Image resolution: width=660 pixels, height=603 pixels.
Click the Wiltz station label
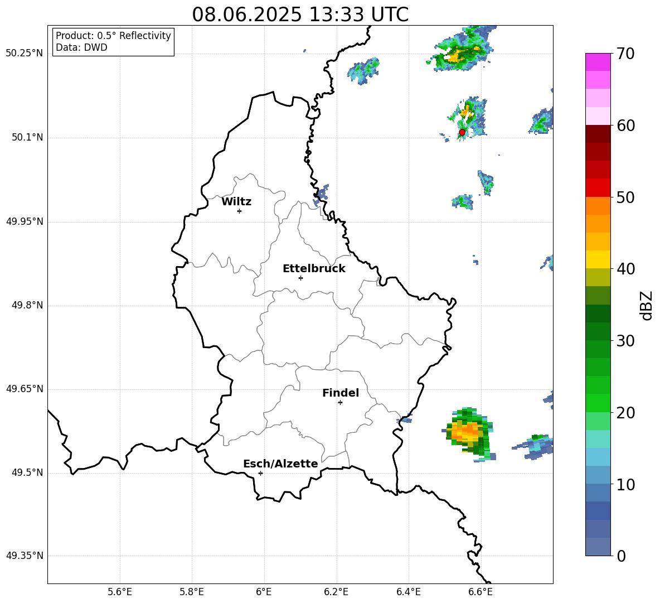click(x=236, y=202)
